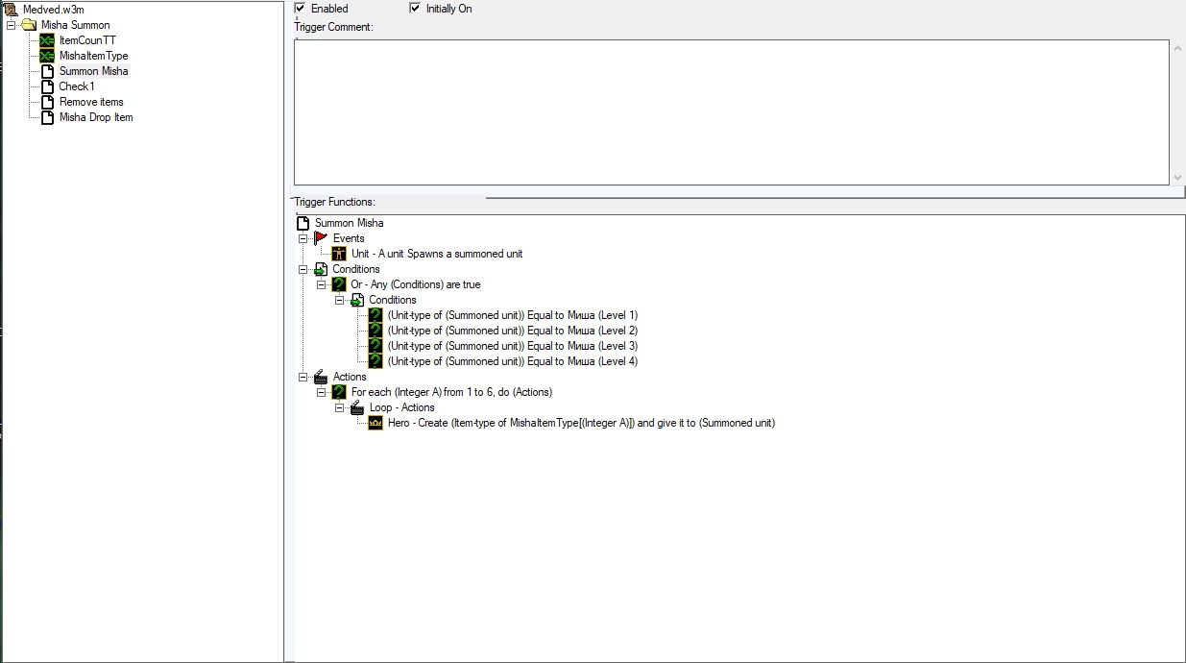This screenshot has width=1186, height=663.
Task: Select the Summon Misha trigger in left tree
Action: pos(93,71)
